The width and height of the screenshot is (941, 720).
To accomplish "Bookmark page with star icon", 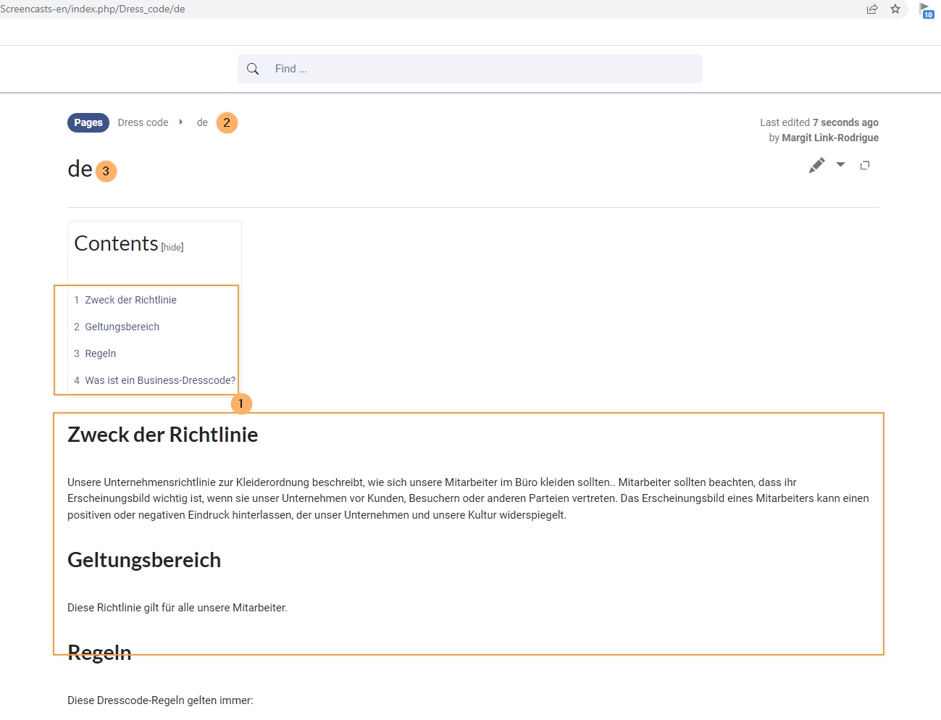I will (x=895, y=9).
